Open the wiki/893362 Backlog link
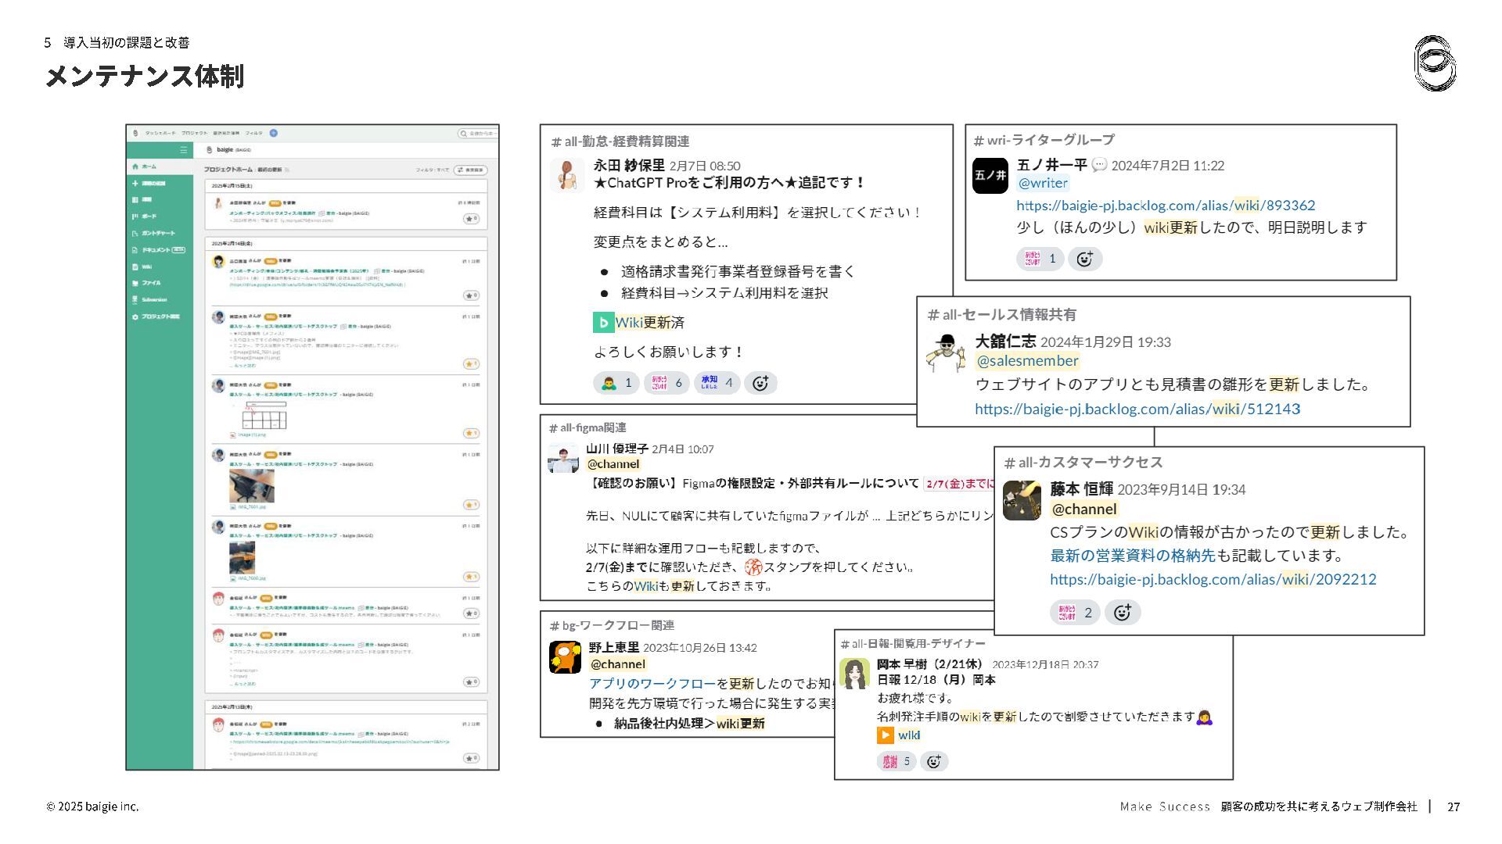The width and height of the screenshot is (1502, 844). (x=1166, y=206)
